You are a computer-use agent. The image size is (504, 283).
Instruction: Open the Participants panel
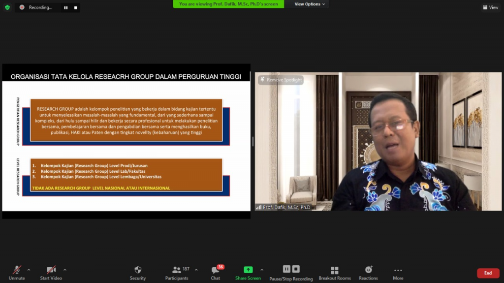click(177, 272)
